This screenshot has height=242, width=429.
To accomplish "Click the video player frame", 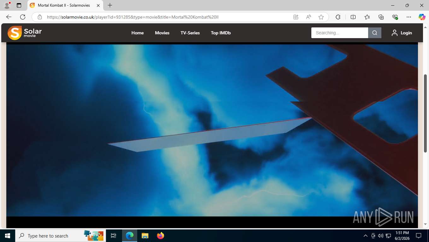I will click(x=212, y=135).
